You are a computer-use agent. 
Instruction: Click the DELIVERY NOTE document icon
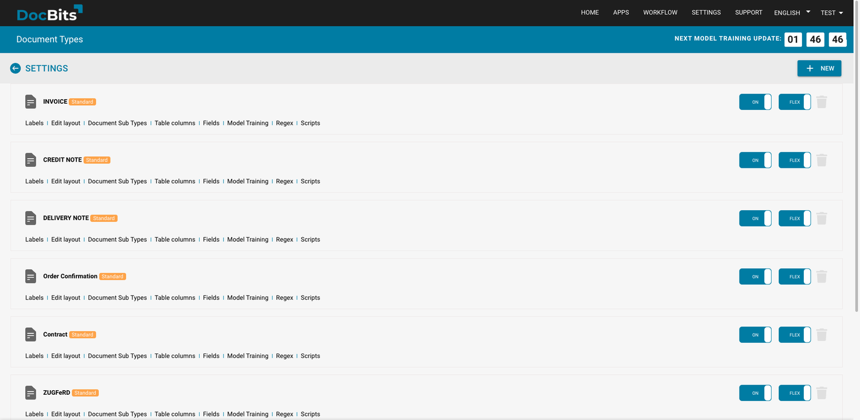coord(30,218)
